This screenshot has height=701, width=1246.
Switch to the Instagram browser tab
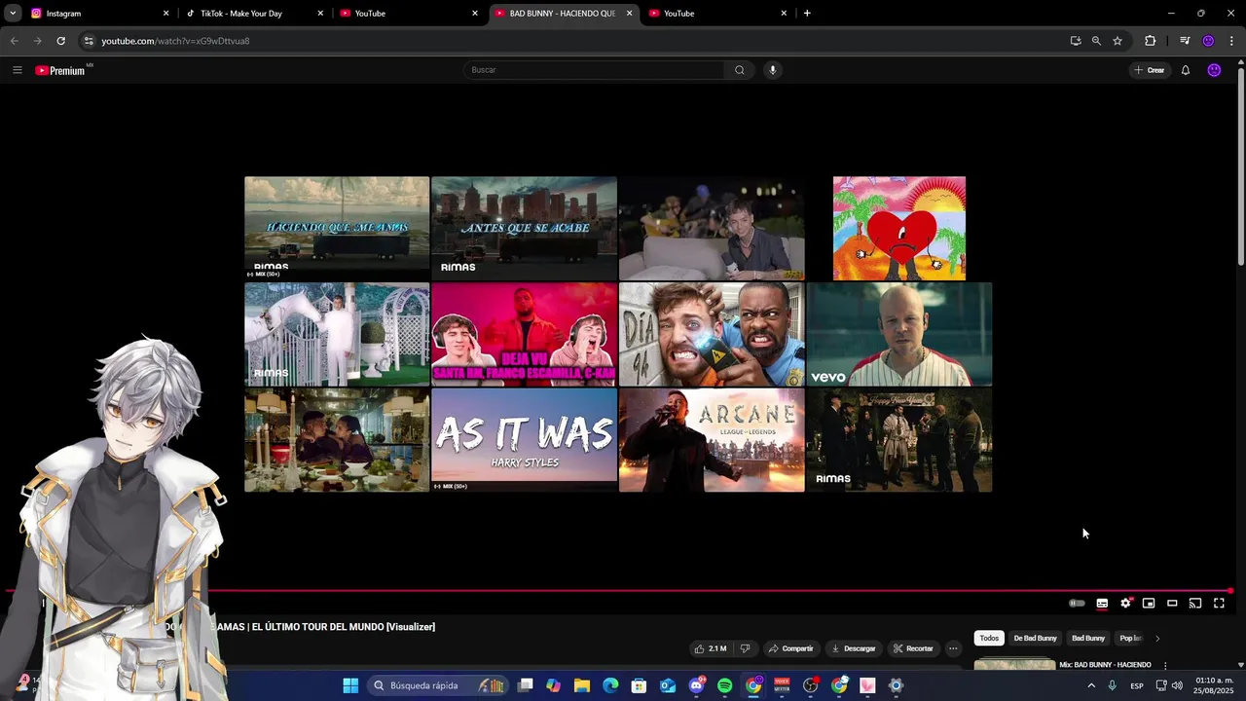coord(97,14)
